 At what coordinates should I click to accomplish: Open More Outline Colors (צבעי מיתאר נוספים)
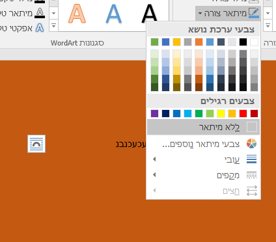tap(203, 144)
